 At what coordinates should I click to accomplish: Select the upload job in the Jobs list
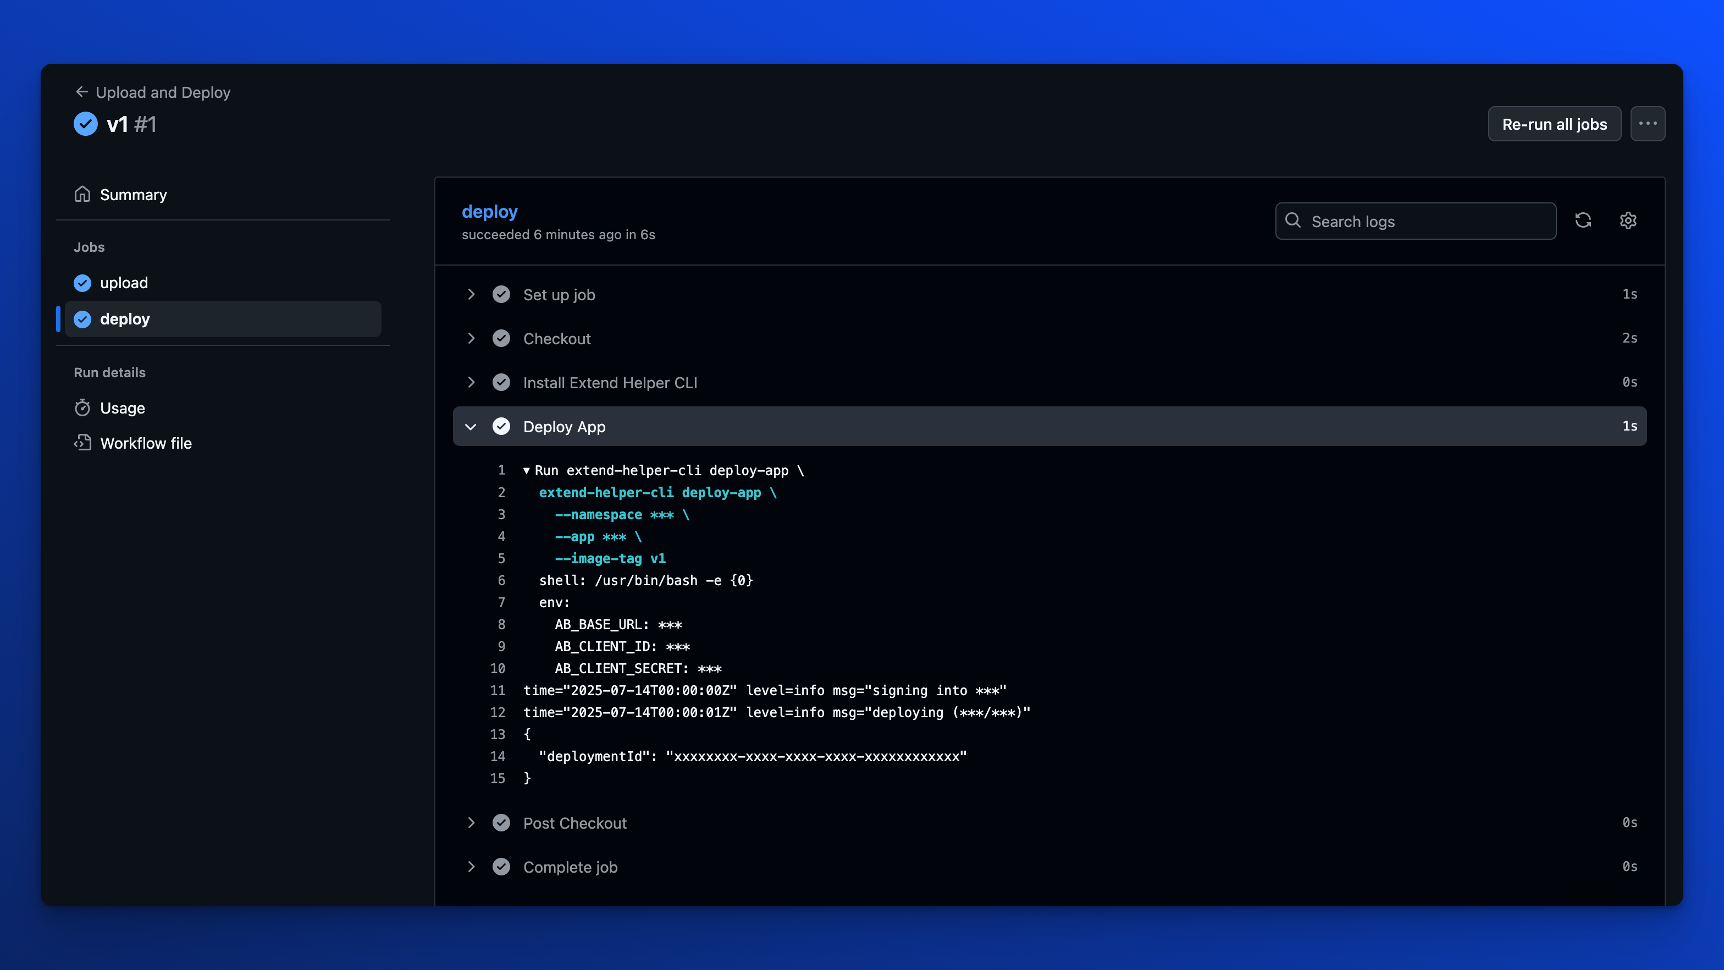point(124,283)
